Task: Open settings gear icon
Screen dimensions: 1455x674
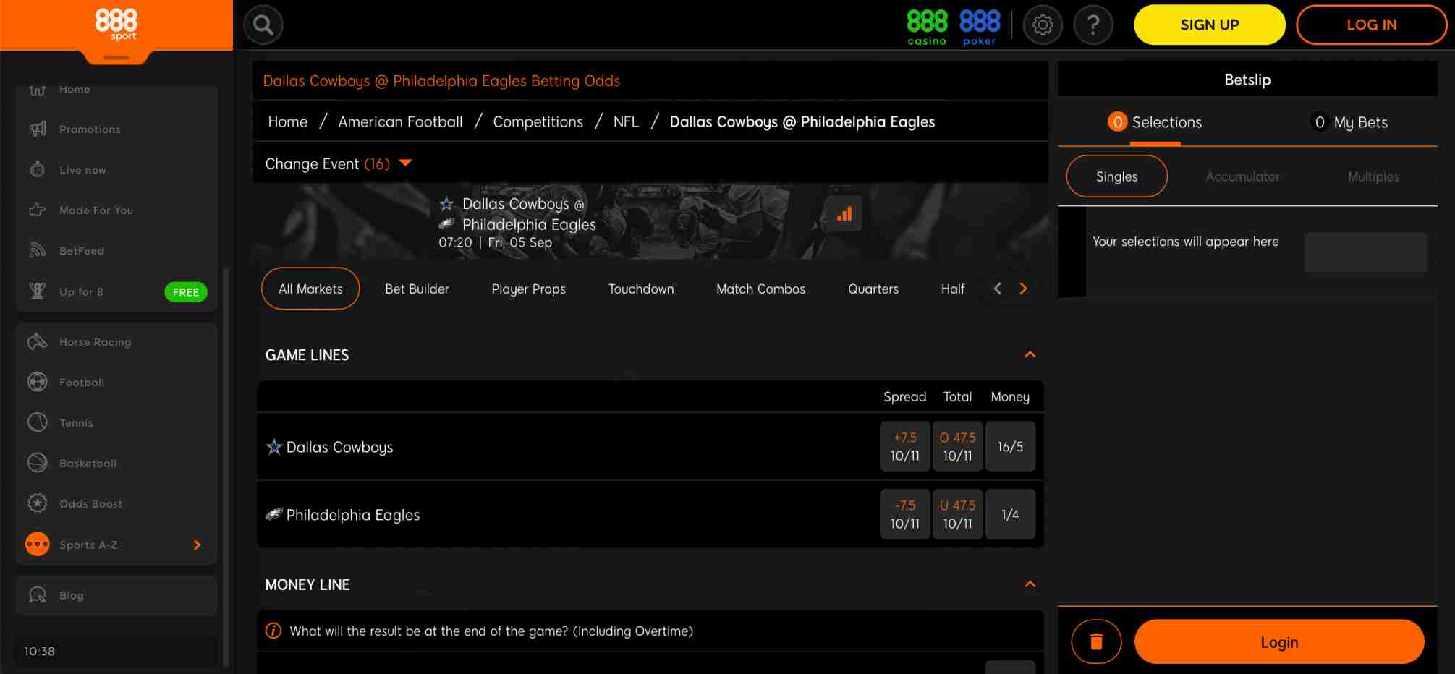Action: click(x=1043, y=25)
